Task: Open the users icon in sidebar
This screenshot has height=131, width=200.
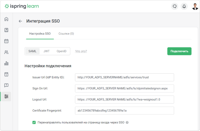Action: [6, 52]
